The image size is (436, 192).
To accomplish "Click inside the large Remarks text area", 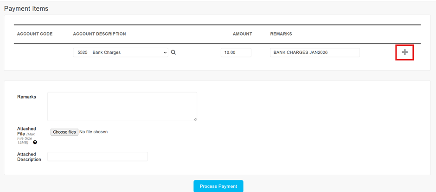I will coord(122,106).
